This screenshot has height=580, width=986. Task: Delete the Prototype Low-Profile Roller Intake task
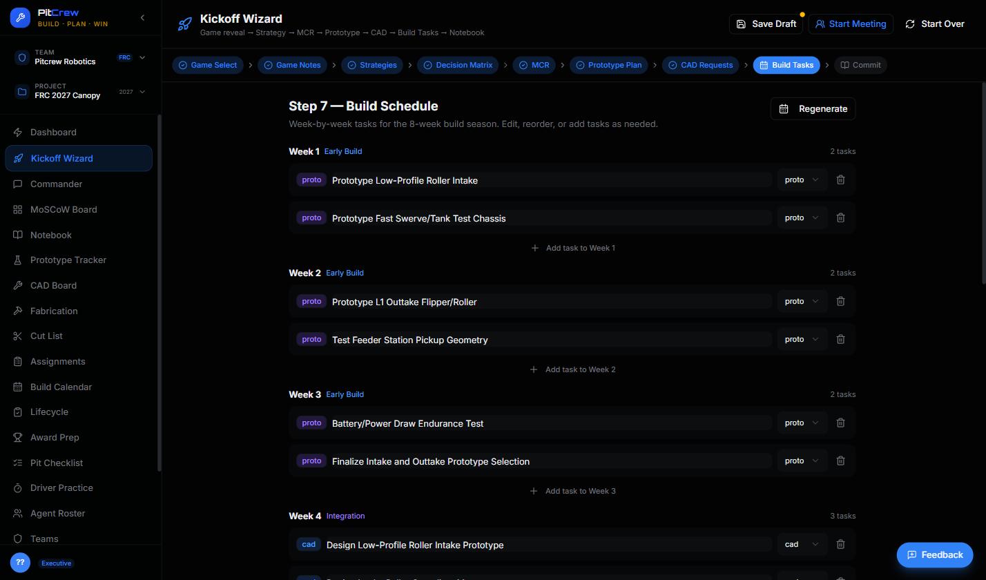(840, 180)
